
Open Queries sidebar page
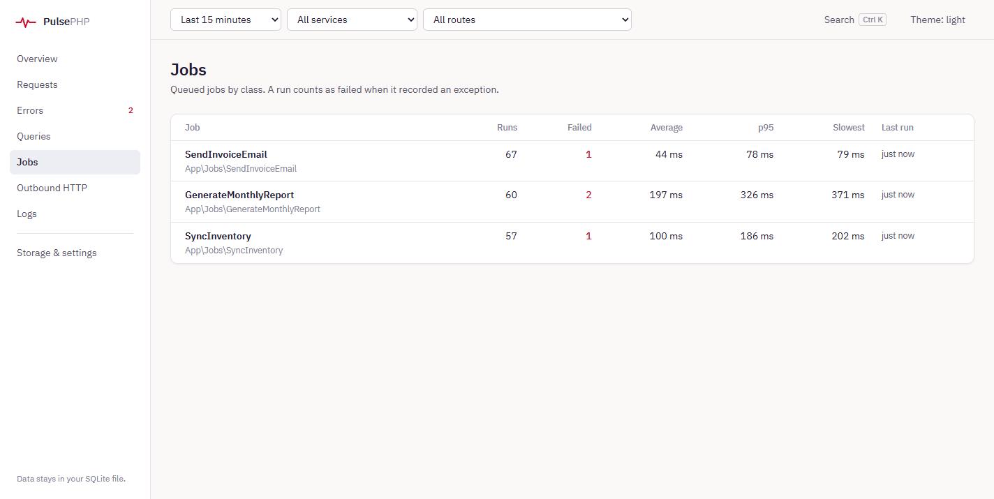coord(75,136)
